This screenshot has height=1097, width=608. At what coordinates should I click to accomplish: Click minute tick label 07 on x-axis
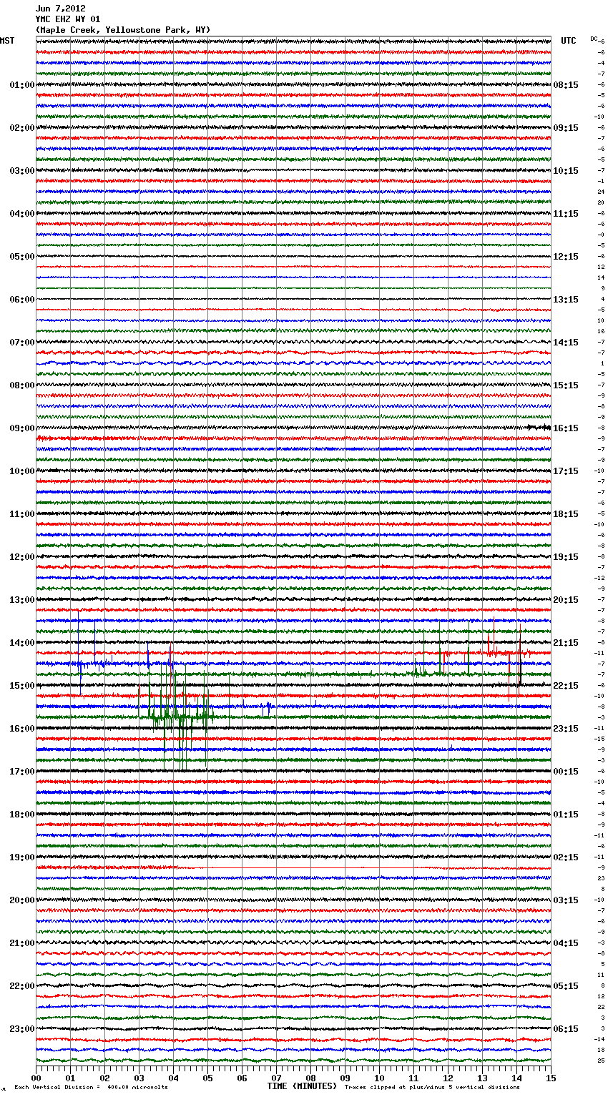pos(276,1078)
